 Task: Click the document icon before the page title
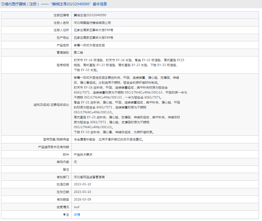coord(3,4)
